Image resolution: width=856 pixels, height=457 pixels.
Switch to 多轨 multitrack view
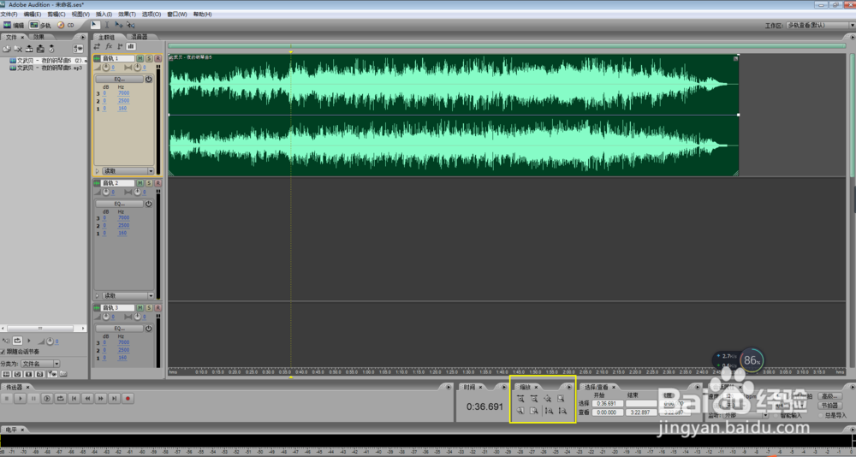pos(40,25)
